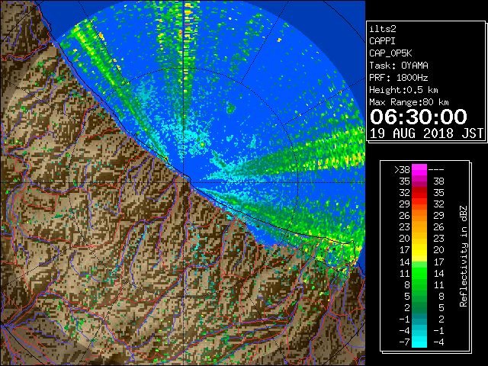
Task: Select the 'PRF: 1800Hz' text
Action: coord(399,78)
